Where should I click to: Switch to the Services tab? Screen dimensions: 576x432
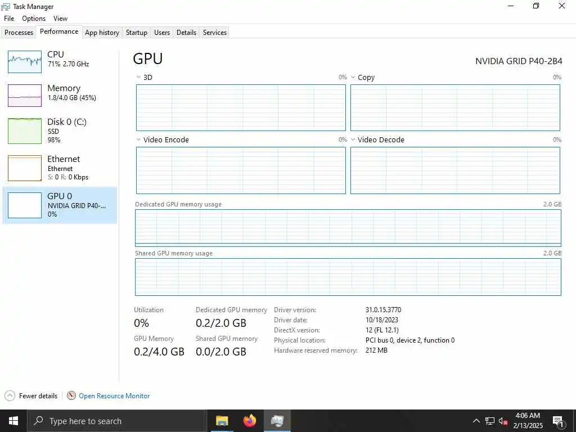click(x=215, y=32)
